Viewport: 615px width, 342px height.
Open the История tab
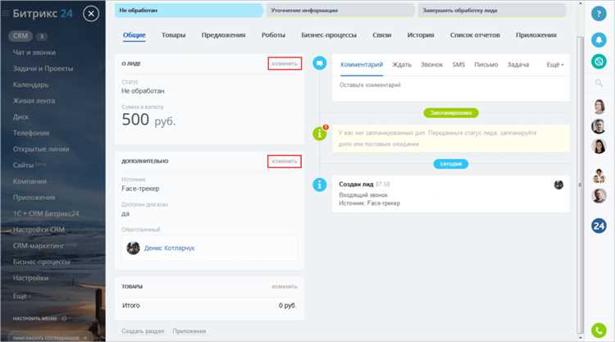click(x=421, y=35)
